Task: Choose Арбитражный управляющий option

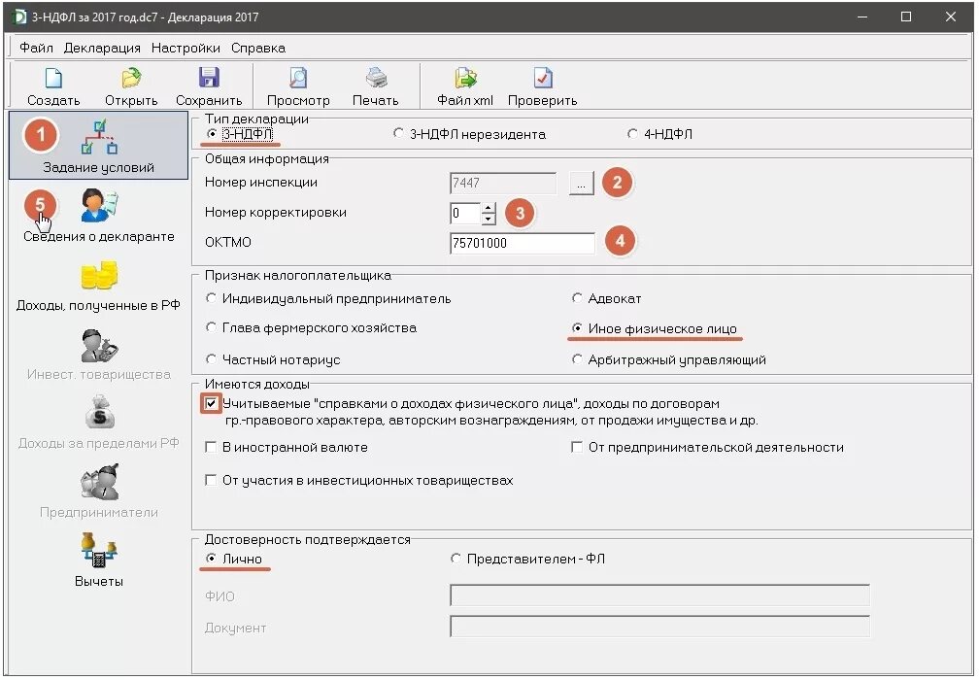Action: click(x=577, y=359)
